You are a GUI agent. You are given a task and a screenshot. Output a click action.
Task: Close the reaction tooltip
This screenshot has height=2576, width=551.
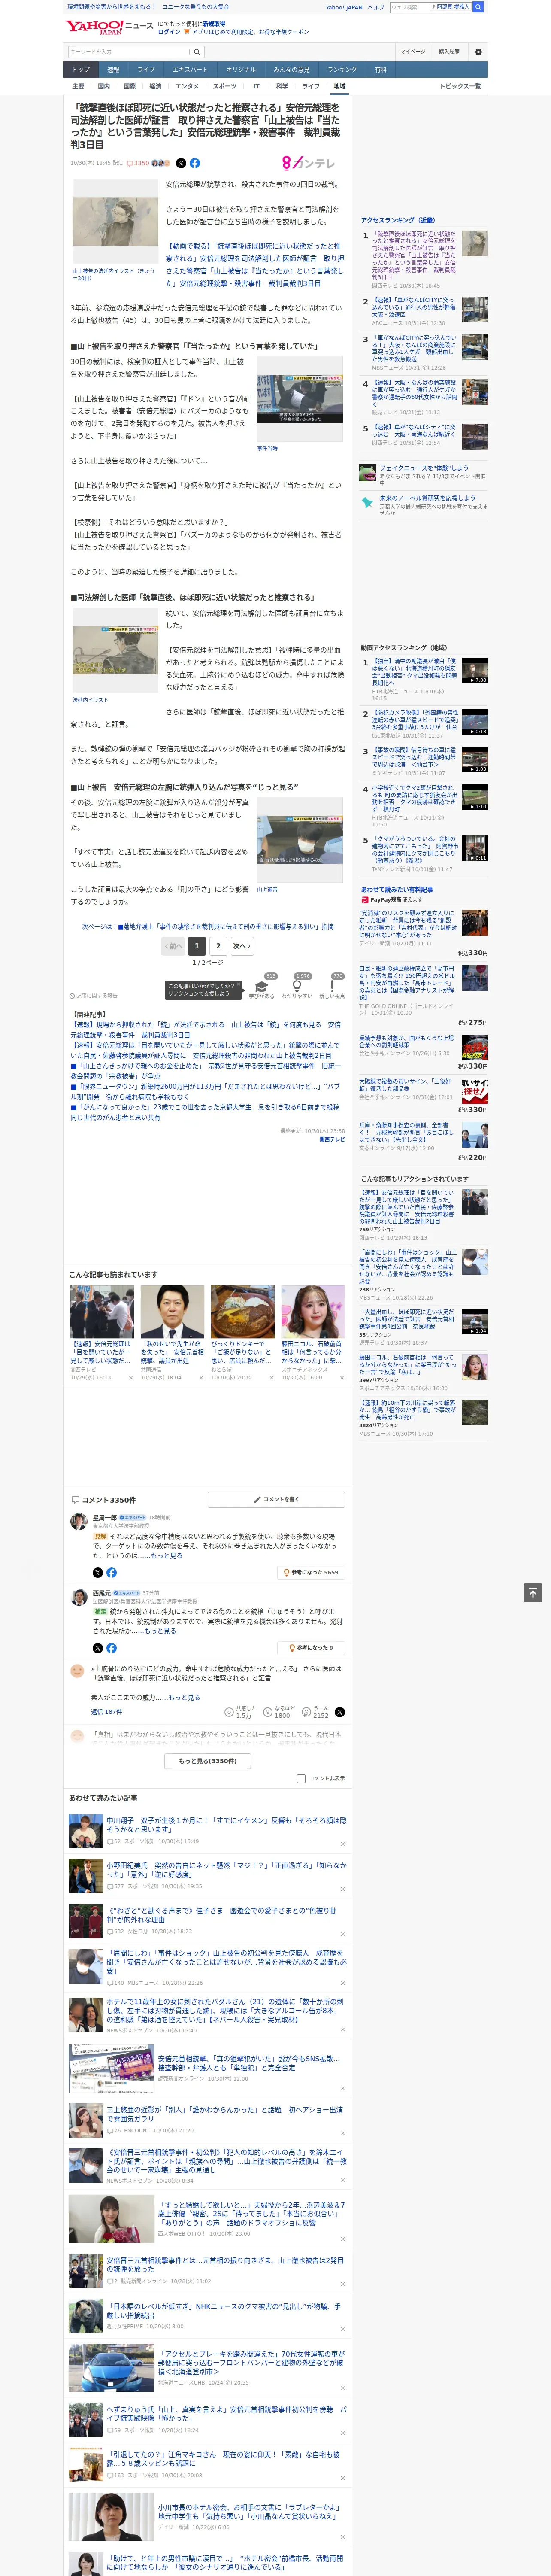tap(238, 984)
